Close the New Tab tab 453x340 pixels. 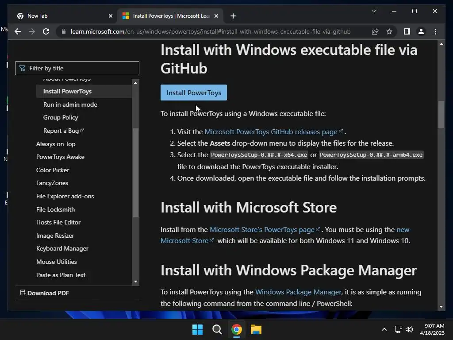(x=110, y=16)
